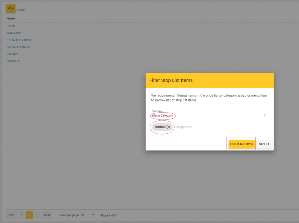
Task: Click the yellow refresh icon above the search field
Action: tap(11, 8)
